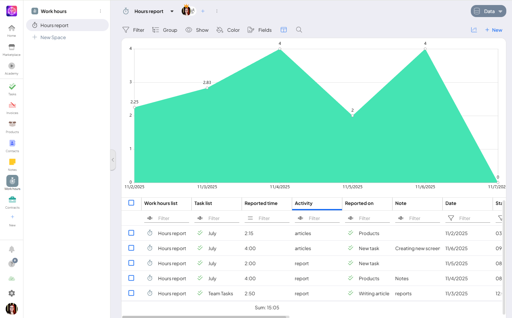Open the Notes app icon
512x318 pixels.
click(12, 165)
